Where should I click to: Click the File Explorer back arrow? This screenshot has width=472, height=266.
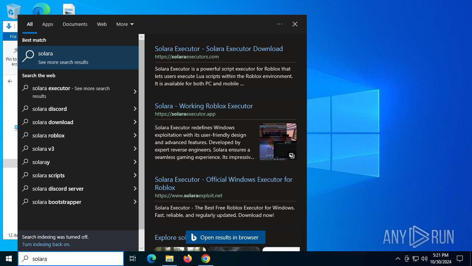point(10,81)
